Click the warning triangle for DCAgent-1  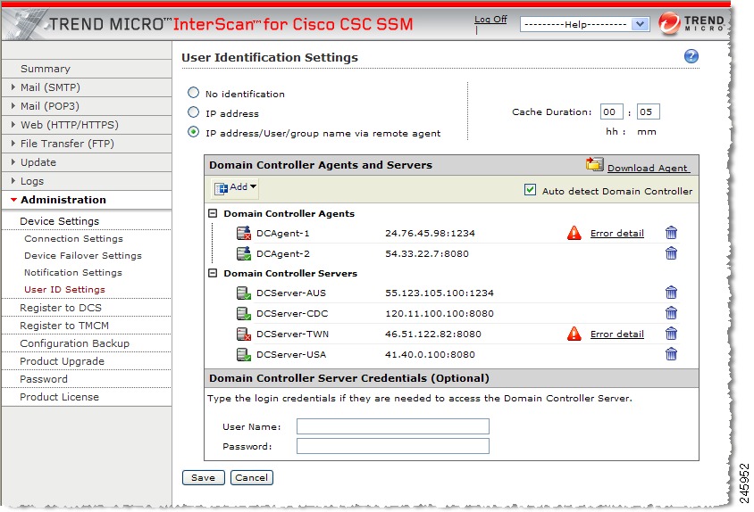coord(574,233)
